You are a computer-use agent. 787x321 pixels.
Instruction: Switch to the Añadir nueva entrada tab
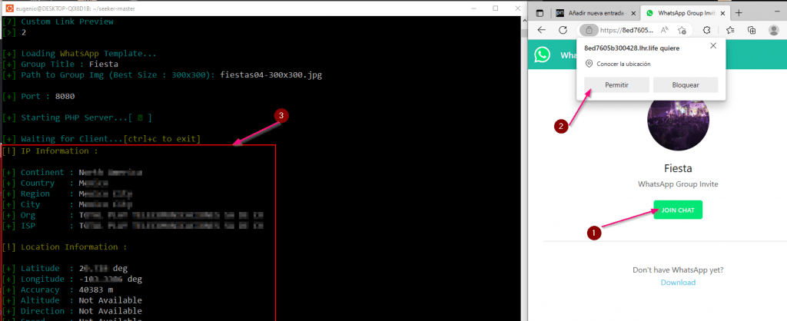click(596, 13)
